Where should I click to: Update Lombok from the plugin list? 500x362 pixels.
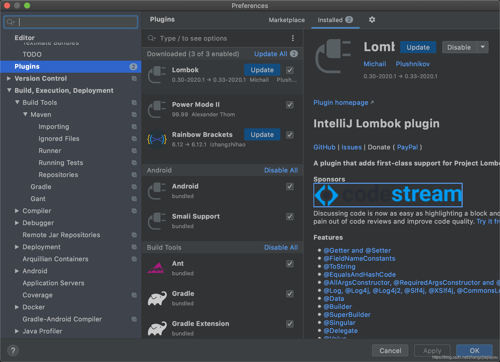[262, 70]
